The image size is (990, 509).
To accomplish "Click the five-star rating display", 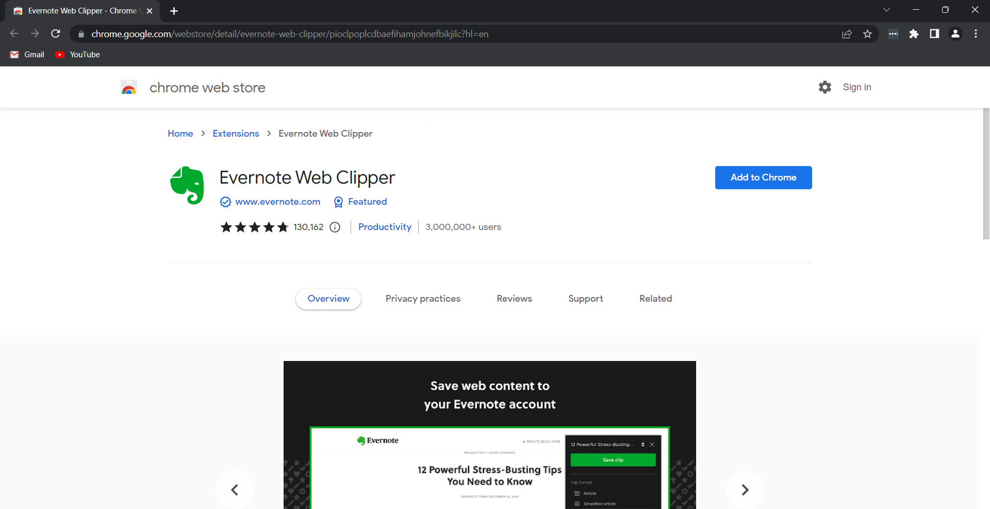I will pyautogui.click(x=254, y=227).
